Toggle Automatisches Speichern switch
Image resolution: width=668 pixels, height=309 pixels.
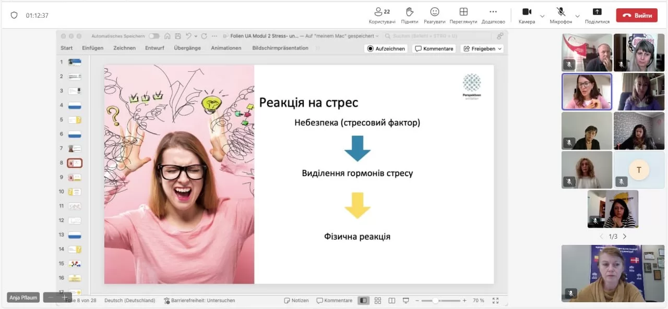(x=154, y=36)
